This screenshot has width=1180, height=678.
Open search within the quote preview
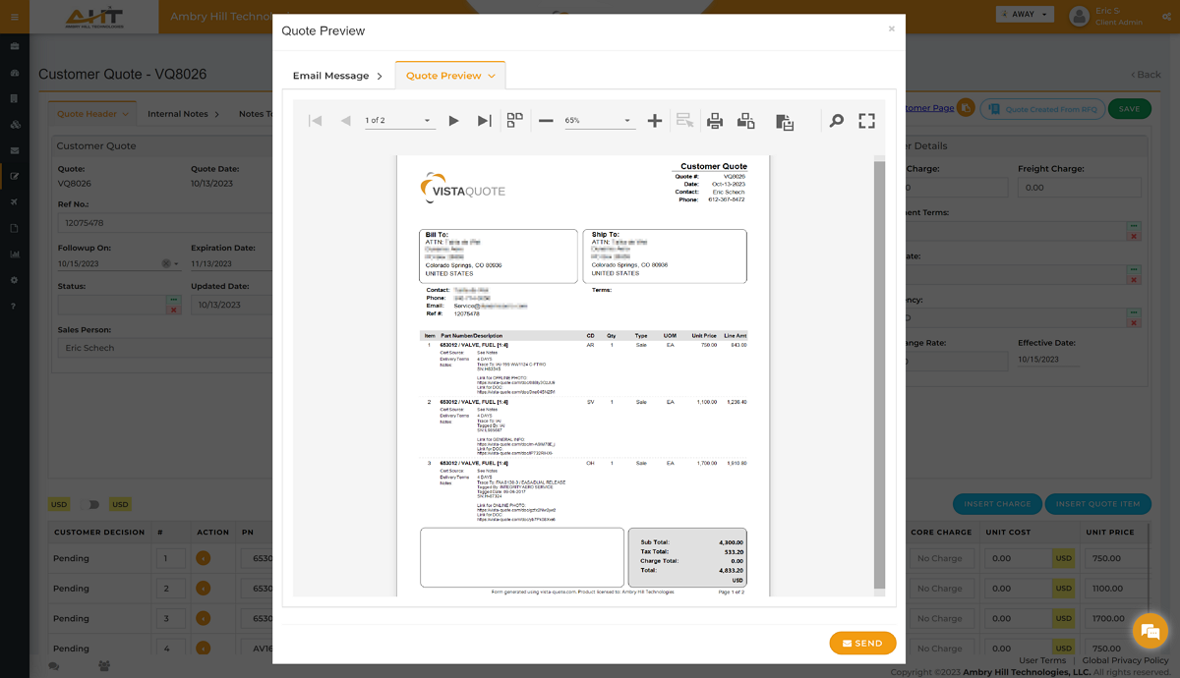836,121
